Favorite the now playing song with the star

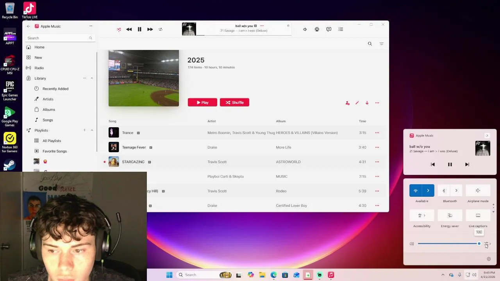click(x=288, y=26)
